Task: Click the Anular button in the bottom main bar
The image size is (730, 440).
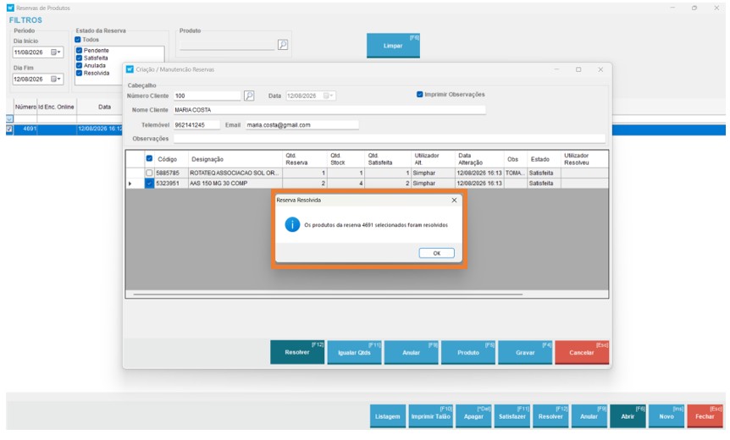Action: 589,415
